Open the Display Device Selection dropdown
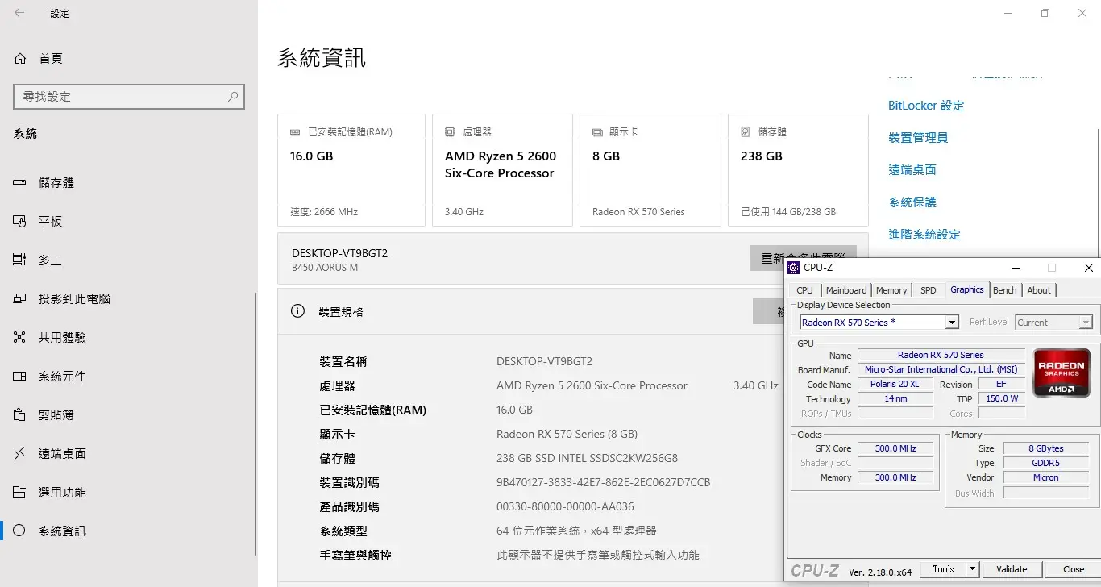Screen dimensions: 1101x587 [952, 323]
